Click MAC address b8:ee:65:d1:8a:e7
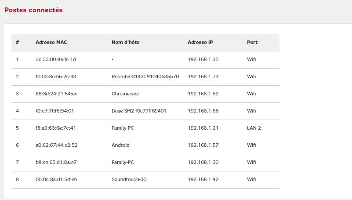The image size is (352, 200). [x=56, y=162]
